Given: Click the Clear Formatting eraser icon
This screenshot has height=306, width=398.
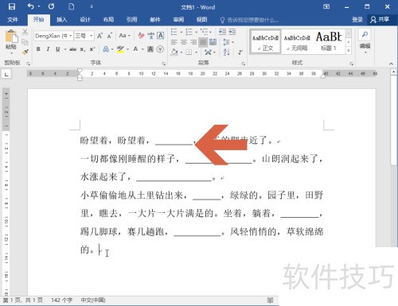Looking at the screenshot, I should 141,36.
